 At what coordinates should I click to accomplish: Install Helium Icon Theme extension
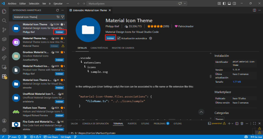pyautogui.click(x=59, y=115)
